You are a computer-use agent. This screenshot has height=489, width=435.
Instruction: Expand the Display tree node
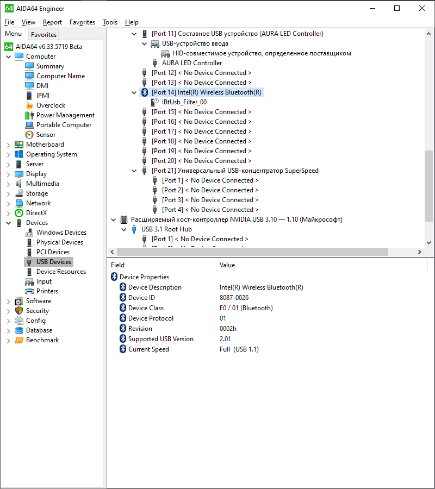(8, 174)
